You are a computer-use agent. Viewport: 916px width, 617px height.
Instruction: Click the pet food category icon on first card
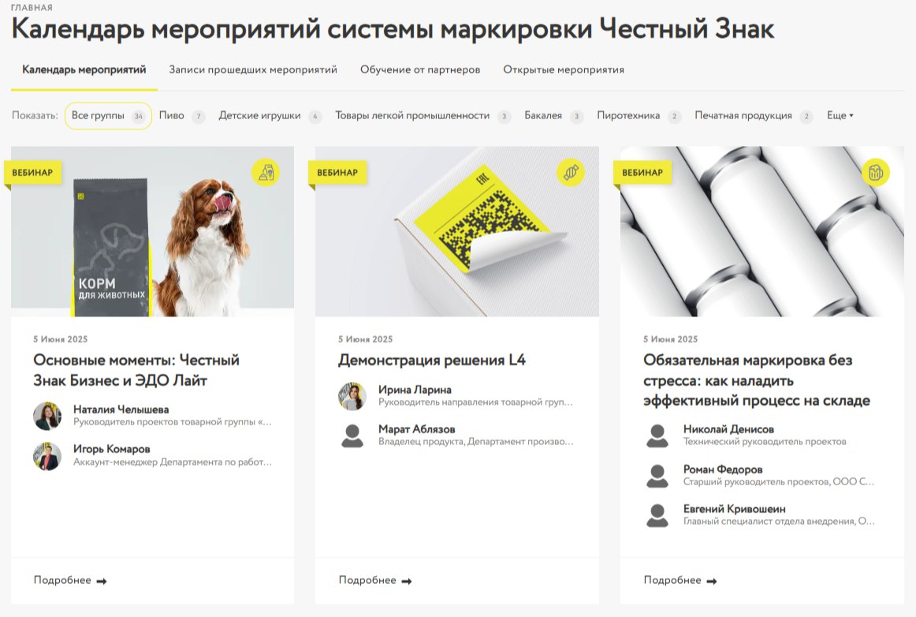266,172
